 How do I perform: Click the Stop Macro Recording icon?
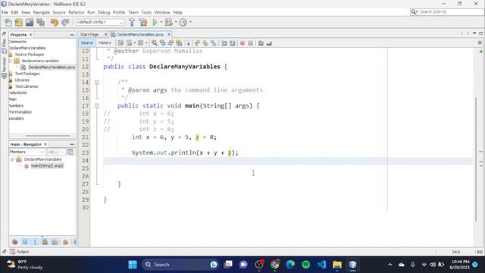tap(251, 43)
